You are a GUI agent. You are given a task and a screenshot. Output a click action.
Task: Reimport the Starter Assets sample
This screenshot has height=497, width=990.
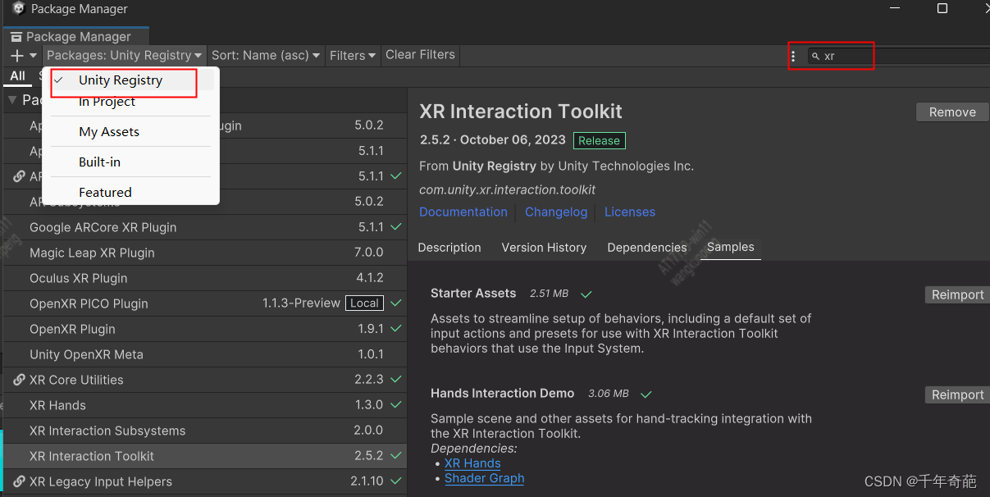(956, 295)
